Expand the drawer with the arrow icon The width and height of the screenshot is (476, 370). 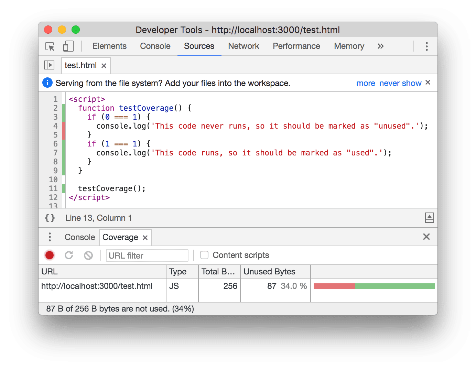pyautogui.click(x=429, y=218)
